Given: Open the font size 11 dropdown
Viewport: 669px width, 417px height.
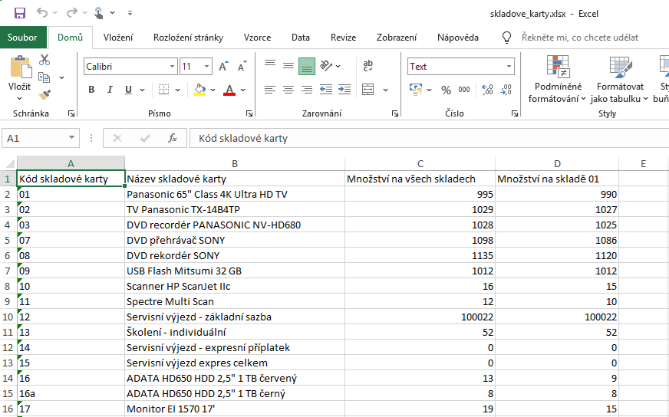Looking at the screenshot, I should pyautogui.click(x=206, y=67).
